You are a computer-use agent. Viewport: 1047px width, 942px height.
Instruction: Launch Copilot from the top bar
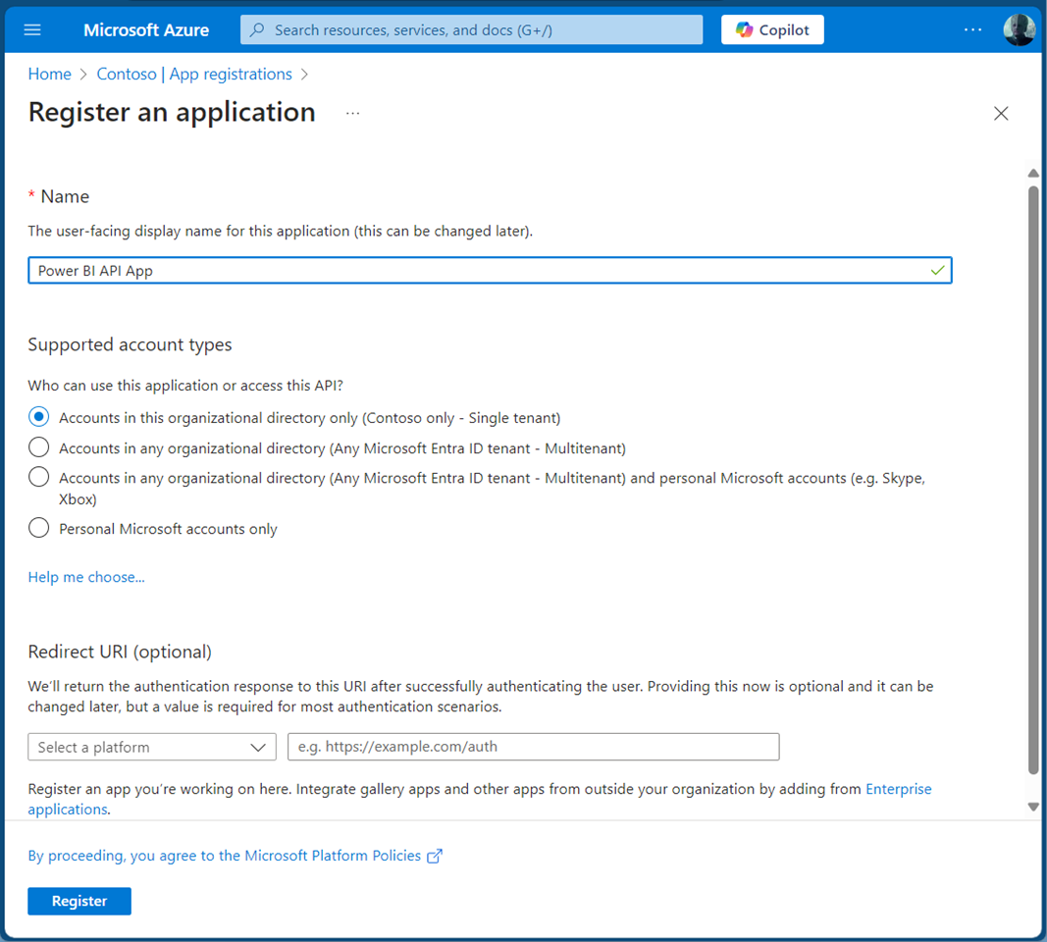click(x=772, y=29)
